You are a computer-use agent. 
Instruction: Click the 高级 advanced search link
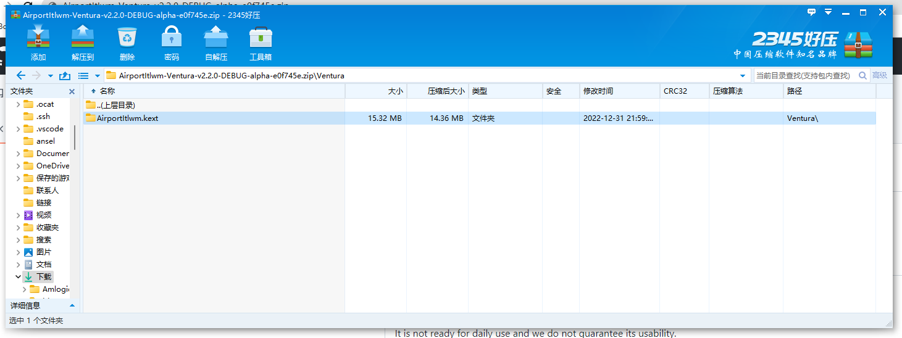[x=880, y=75]
